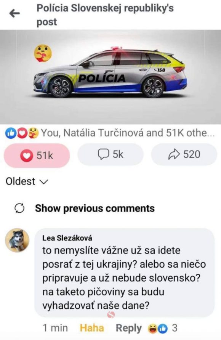Open Polícia Slovenskej republiky's post title
Viewport: 221px width, 340px height.
tap(105, 15)
